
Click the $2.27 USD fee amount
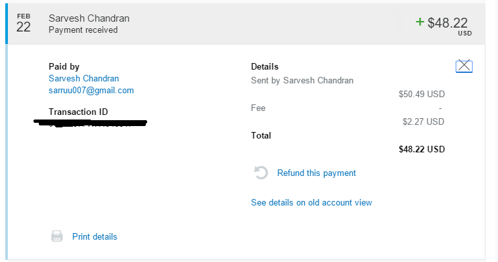(x=423, y=121)
